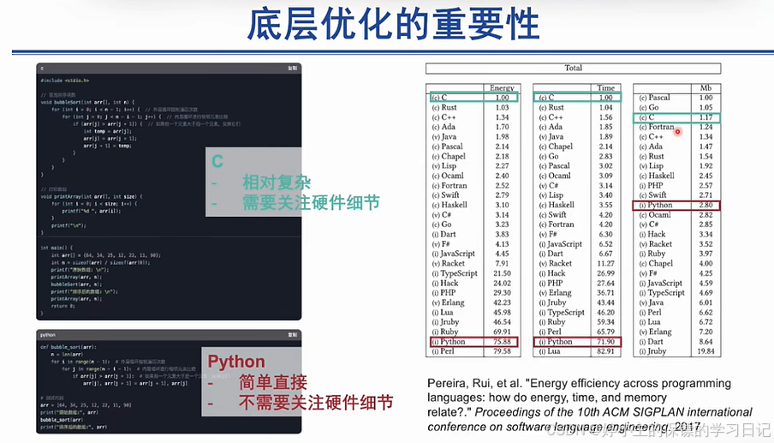Click (c) Fortran in the Mb table
The height and width of the screenshot is (443, 774).
[657, 127]
